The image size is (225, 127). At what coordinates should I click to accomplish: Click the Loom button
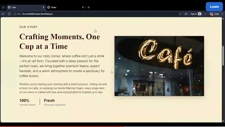click(214, 7)
